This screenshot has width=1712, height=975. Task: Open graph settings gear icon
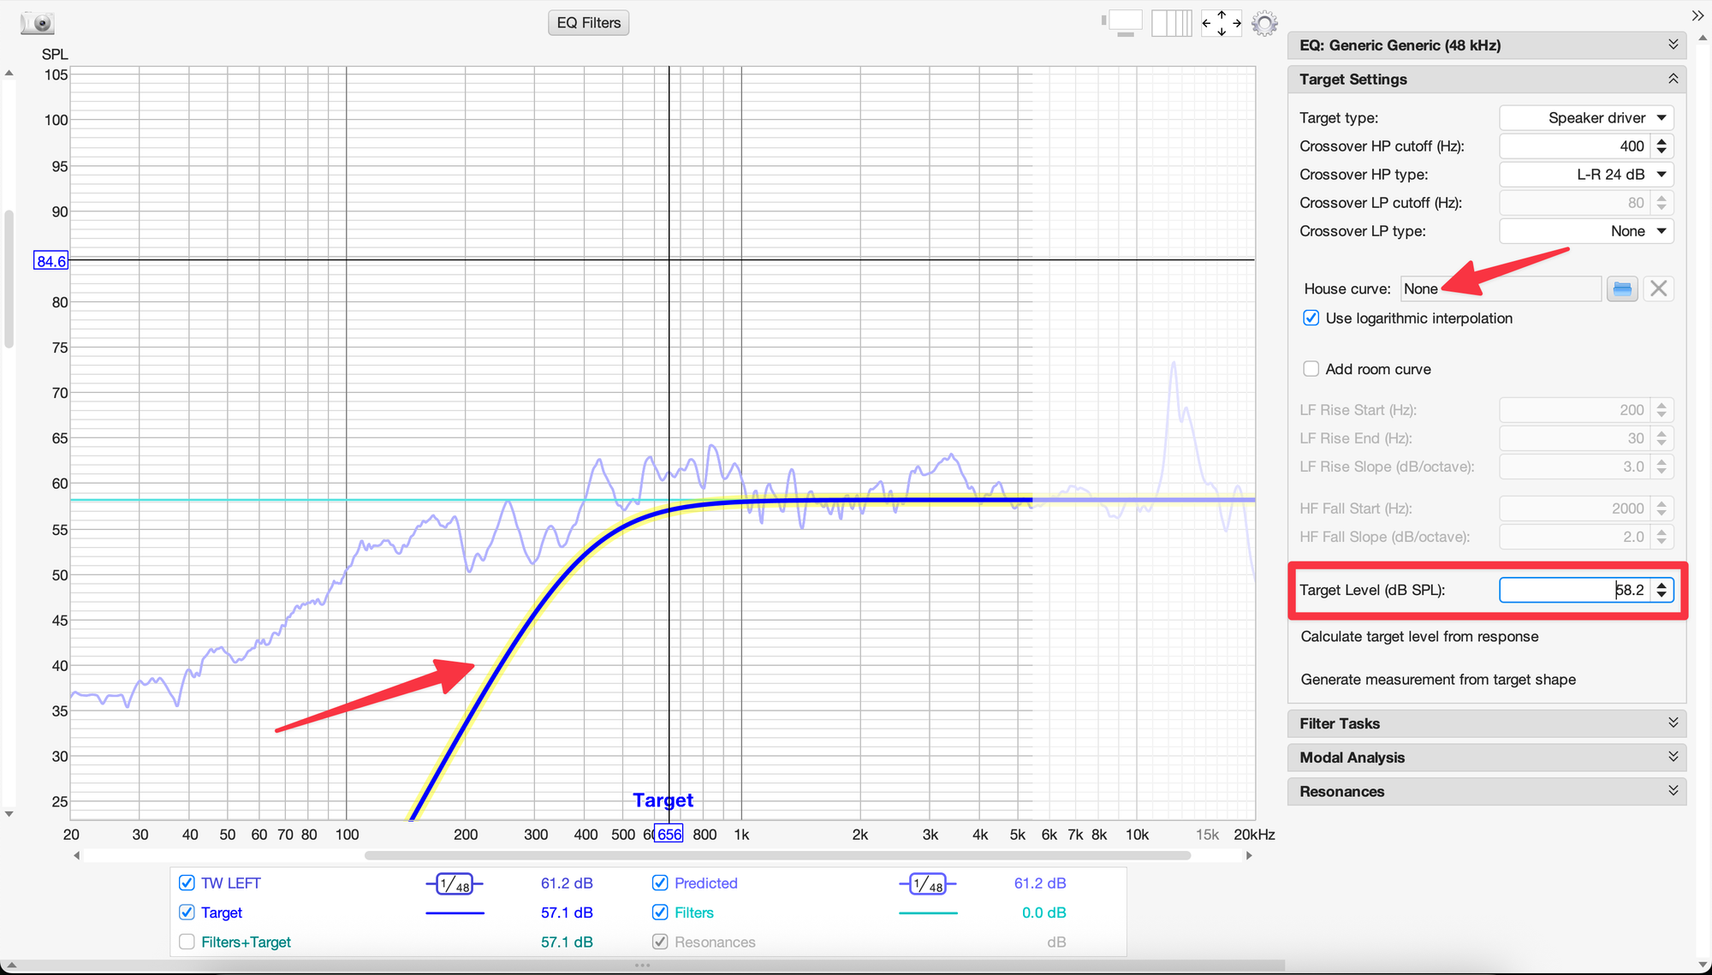click(1264, 23)
